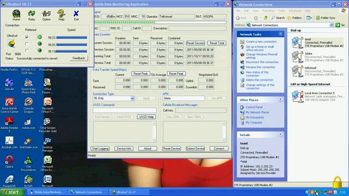Click the Back toolbar button
Viewport: 349px width, 196px height.
click(242, 18)
